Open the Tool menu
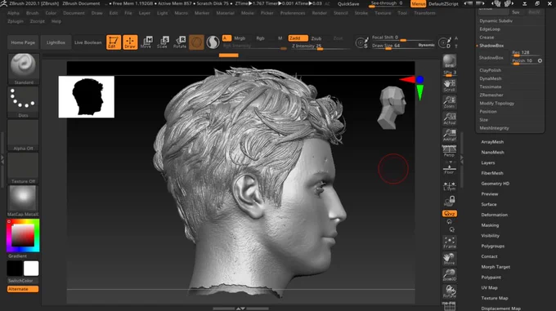The width and height of the screenshot is (556, 311). tap(402, 13)
